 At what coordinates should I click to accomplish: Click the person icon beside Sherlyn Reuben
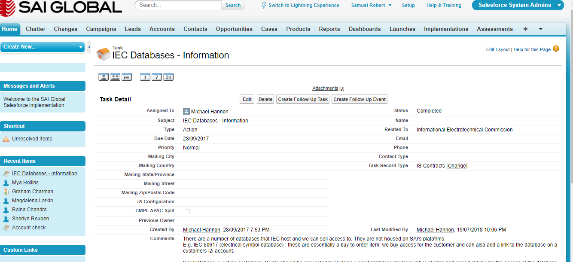tap(6, 219)
